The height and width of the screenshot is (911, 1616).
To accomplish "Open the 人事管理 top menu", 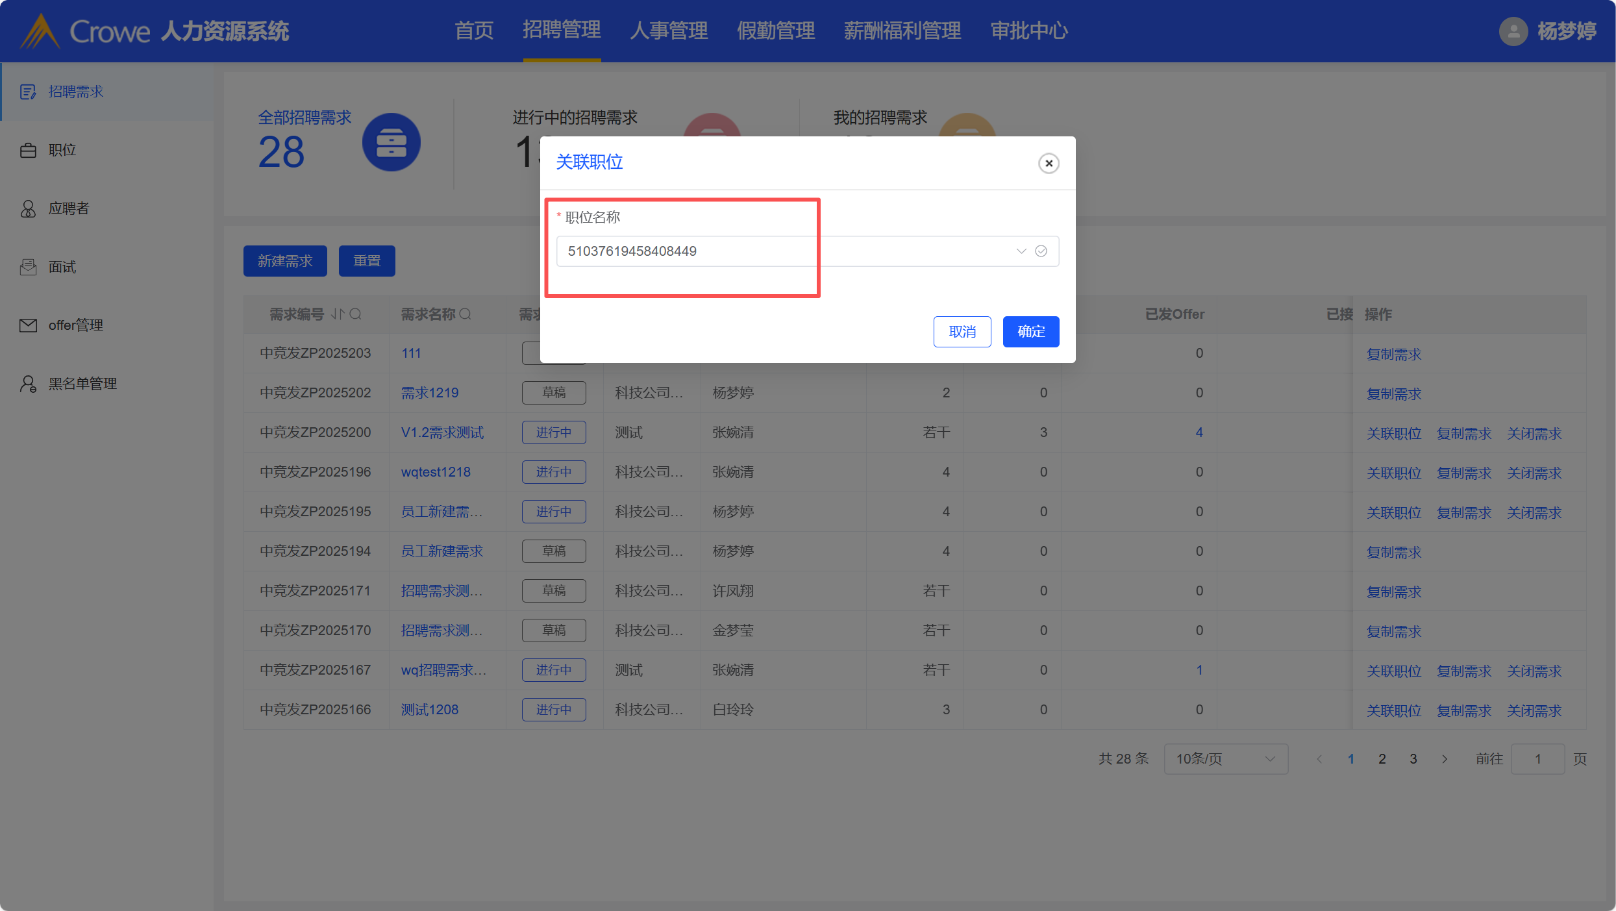I will pos(669,31).
